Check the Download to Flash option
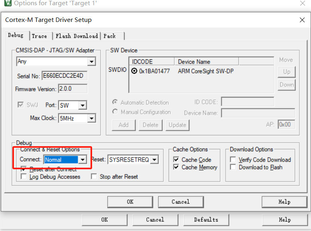Screen dimensions: 311x231 233,167
